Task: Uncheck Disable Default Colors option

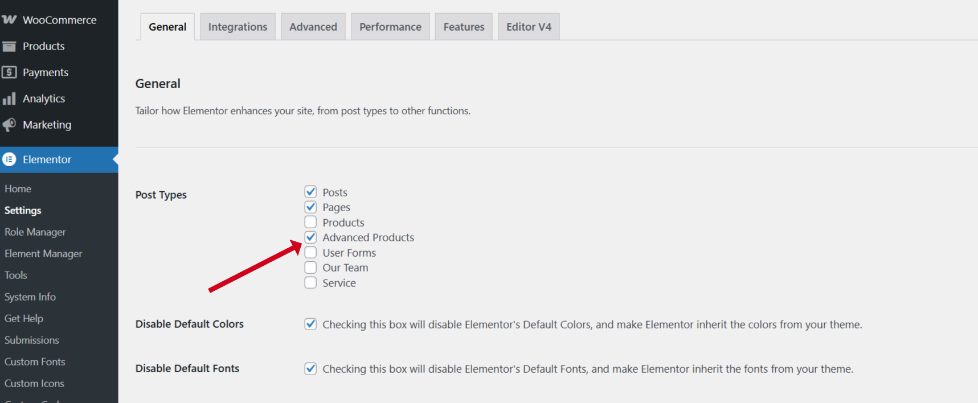Action: [310, 324]
